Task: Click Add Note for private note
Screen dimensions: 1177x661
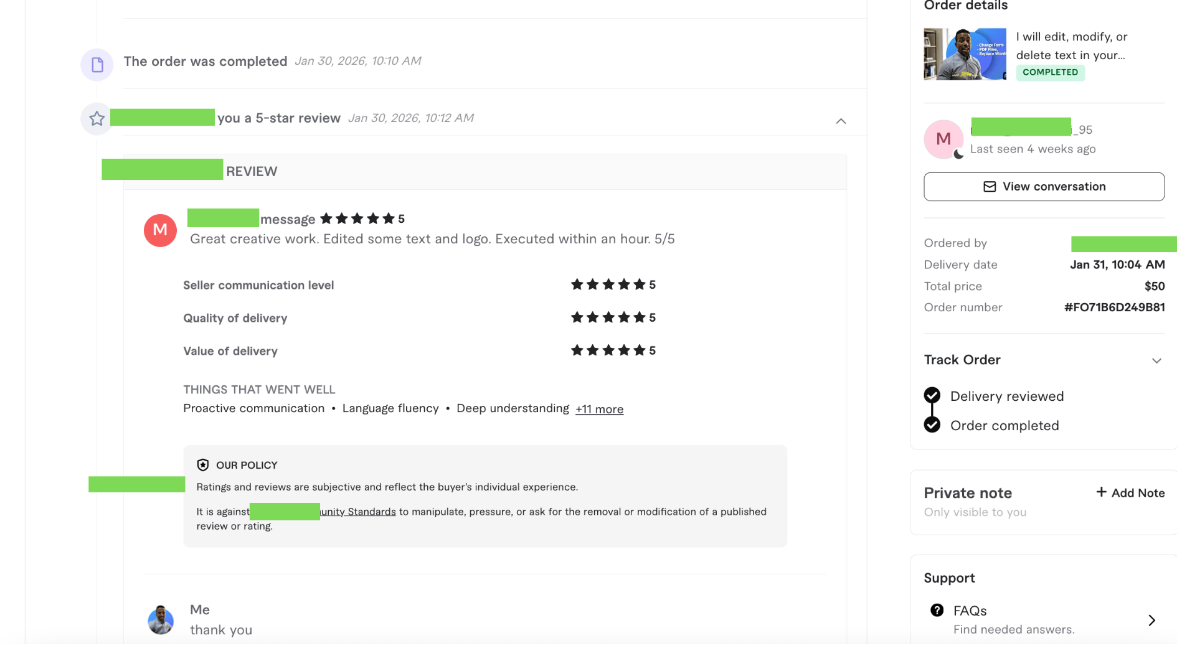Action: pyautogui.click(x=1130, y=493)
